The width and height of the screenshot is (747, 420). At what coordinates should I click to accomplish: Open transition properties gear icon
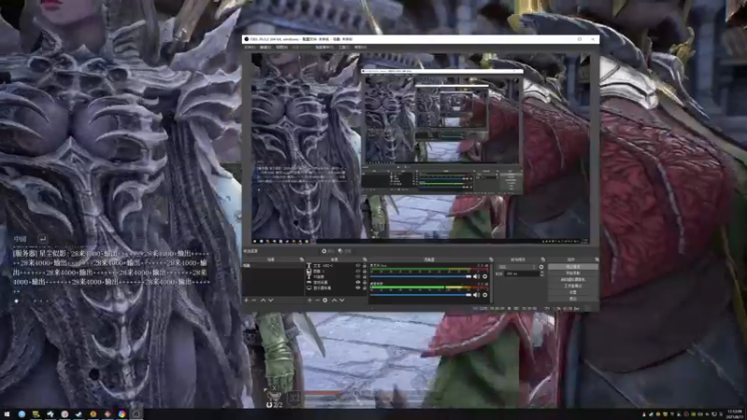(542, 267)
